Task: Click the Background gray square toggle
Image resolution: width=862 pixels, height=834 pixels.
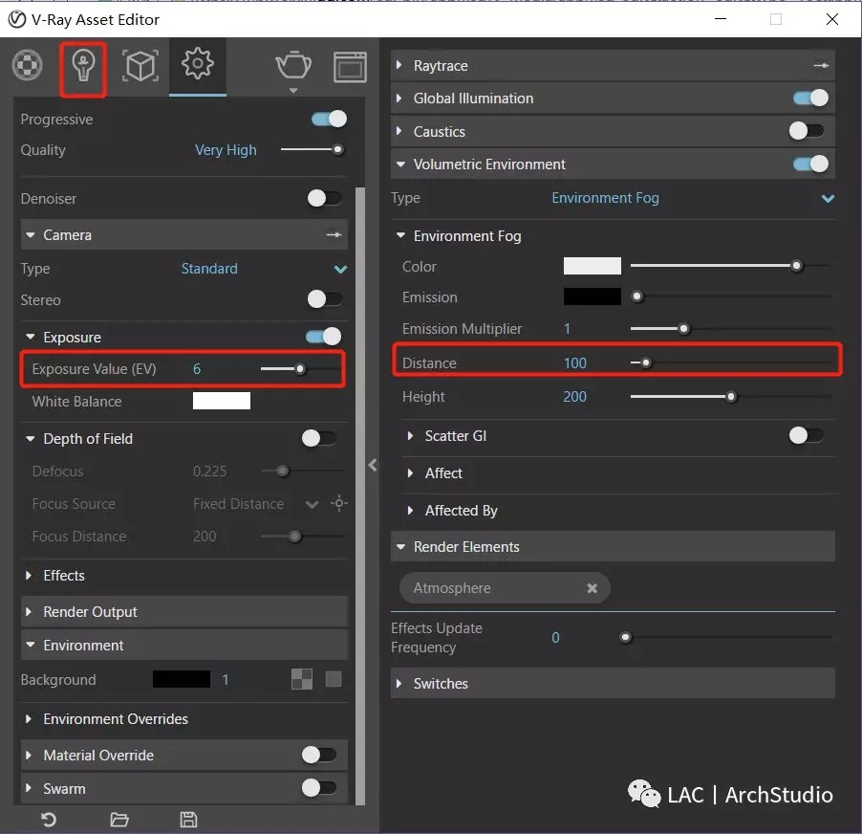Action: pos(334,679)
